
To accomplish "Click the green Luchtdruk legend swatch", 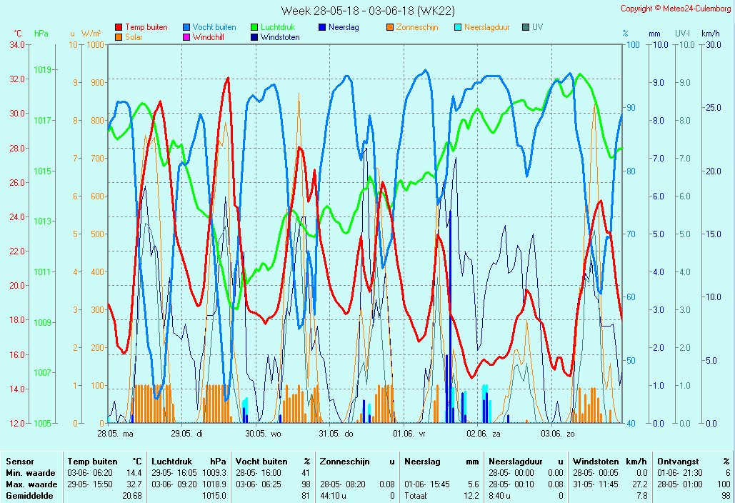I will 254,27.
